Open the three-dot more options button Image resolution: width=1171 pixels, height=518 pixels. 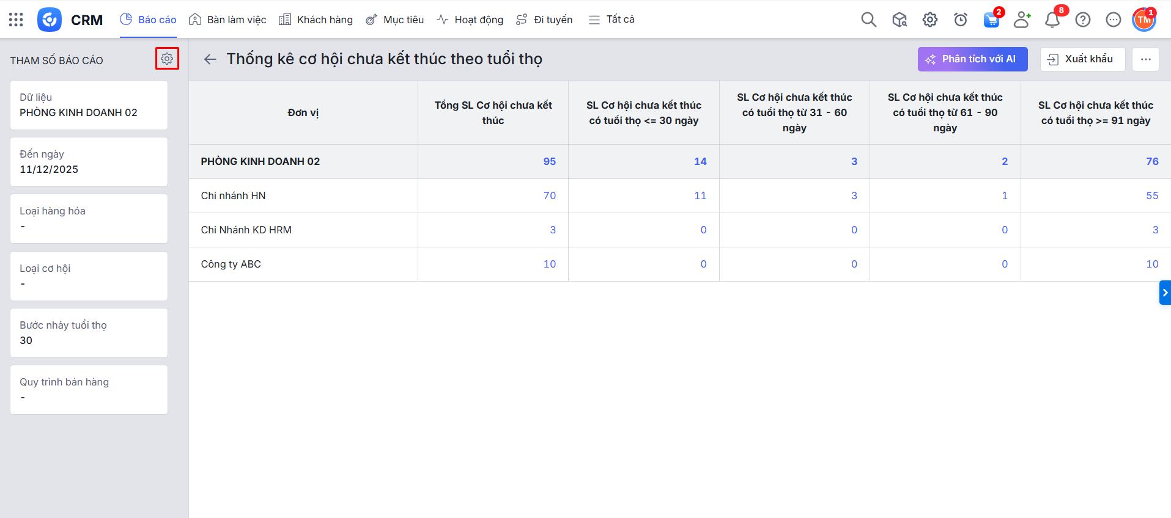(x=1145, y=59)
